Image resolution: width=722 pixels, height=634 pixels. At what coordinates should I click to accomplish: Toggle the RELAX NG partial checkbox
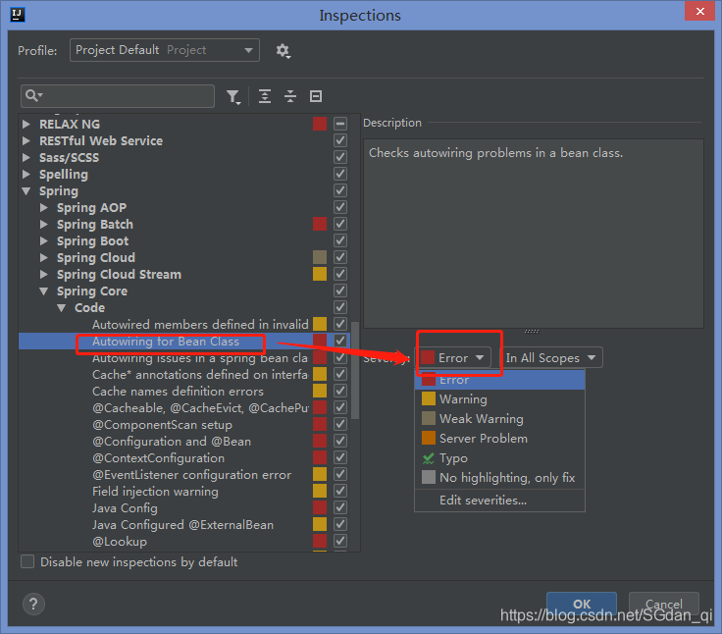pyautogui.click(x=340, y=124)
